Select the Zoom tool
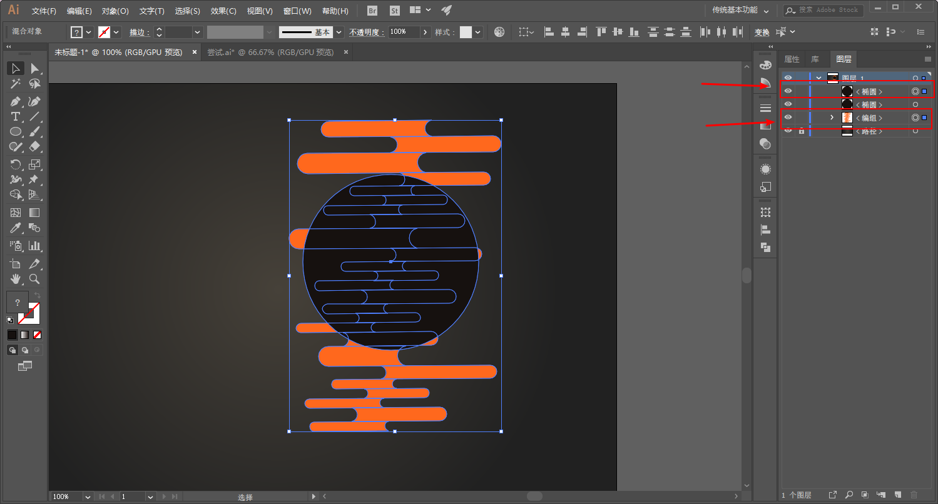This screenshot has width=938, height=504. (x=34, y=279)
